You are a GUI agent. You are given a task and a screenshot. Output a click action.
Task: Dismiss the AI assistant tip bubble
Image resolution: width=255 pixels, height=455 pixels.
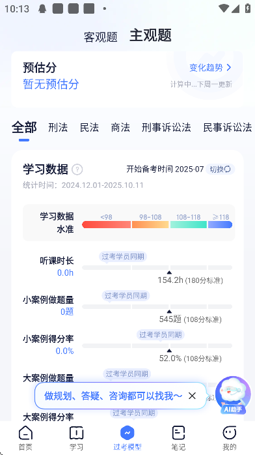click(192, 396)
